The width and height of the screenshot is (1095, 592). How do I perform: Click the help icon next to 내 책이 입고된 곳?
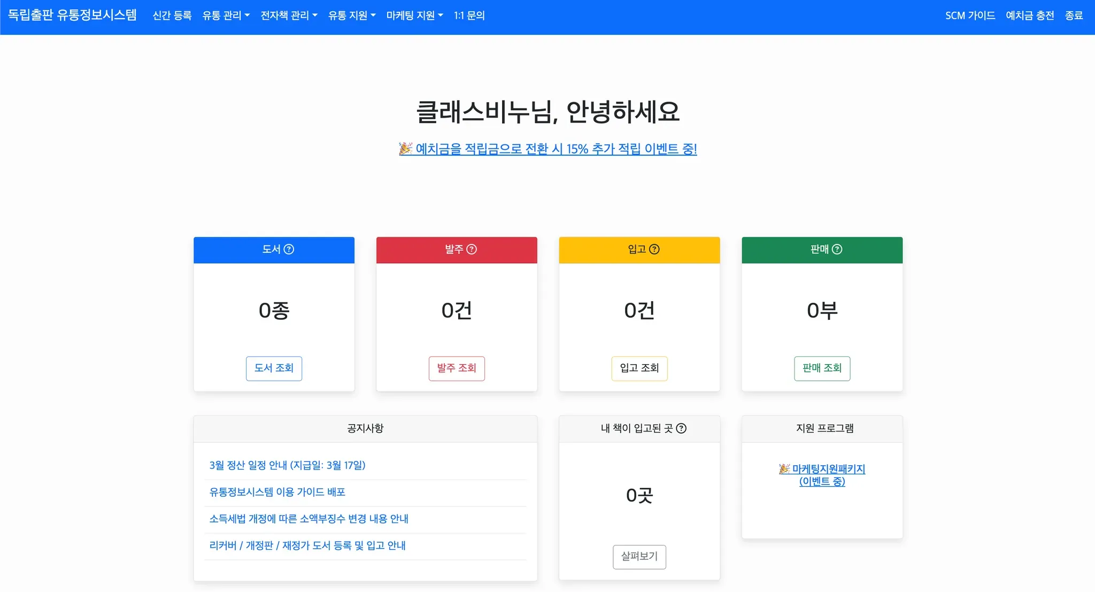pos(681,428)
